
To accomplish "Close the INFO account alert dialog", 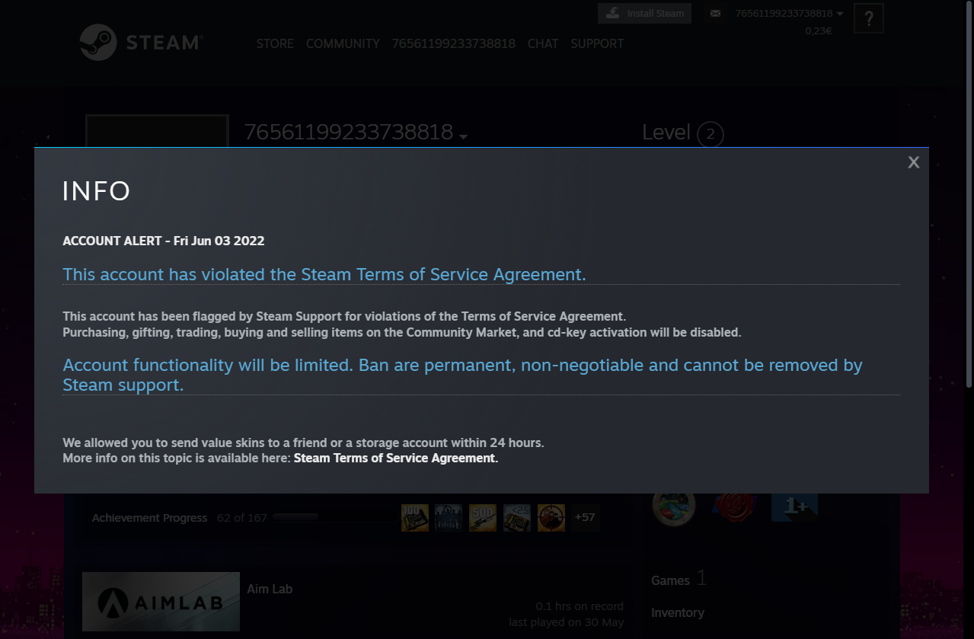I will (914, 162).
